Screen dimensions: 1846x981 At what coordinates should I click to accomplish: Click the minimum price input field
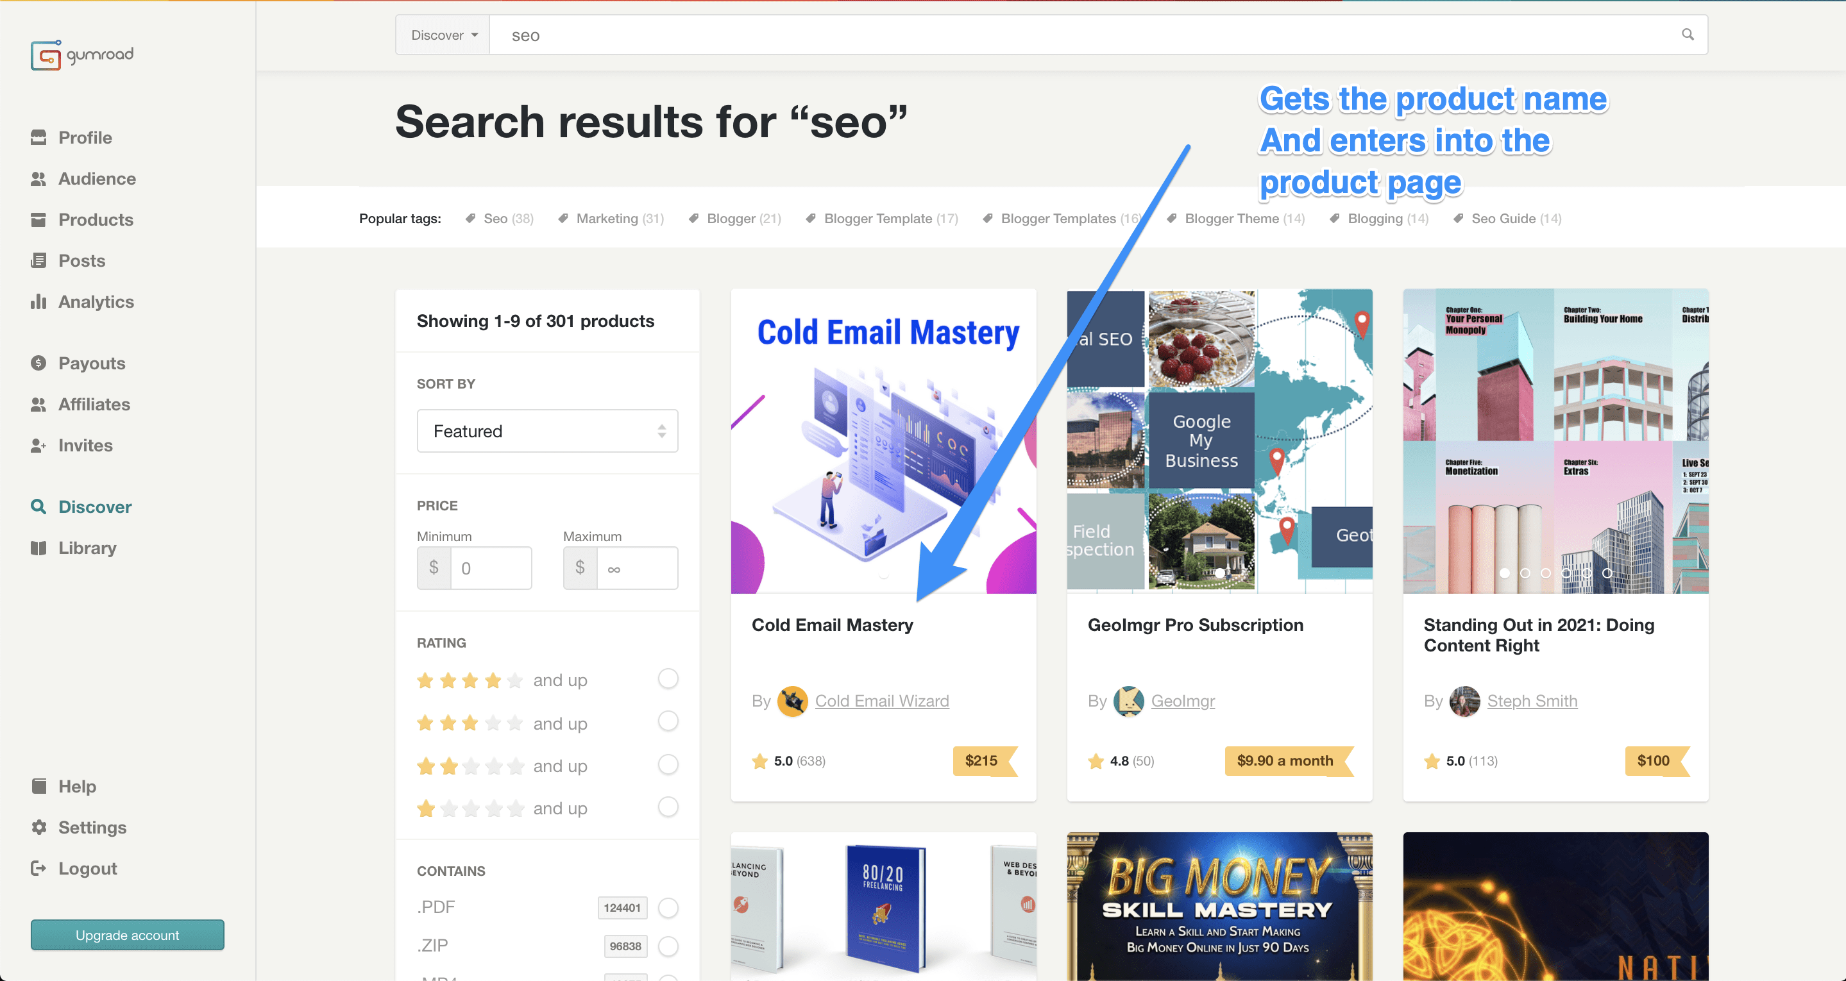491,568
